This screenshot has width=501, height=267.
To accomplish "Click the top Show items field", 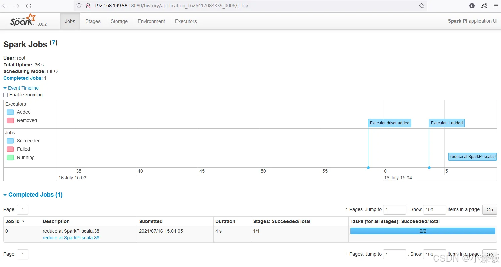I will [x=435, y=210].
